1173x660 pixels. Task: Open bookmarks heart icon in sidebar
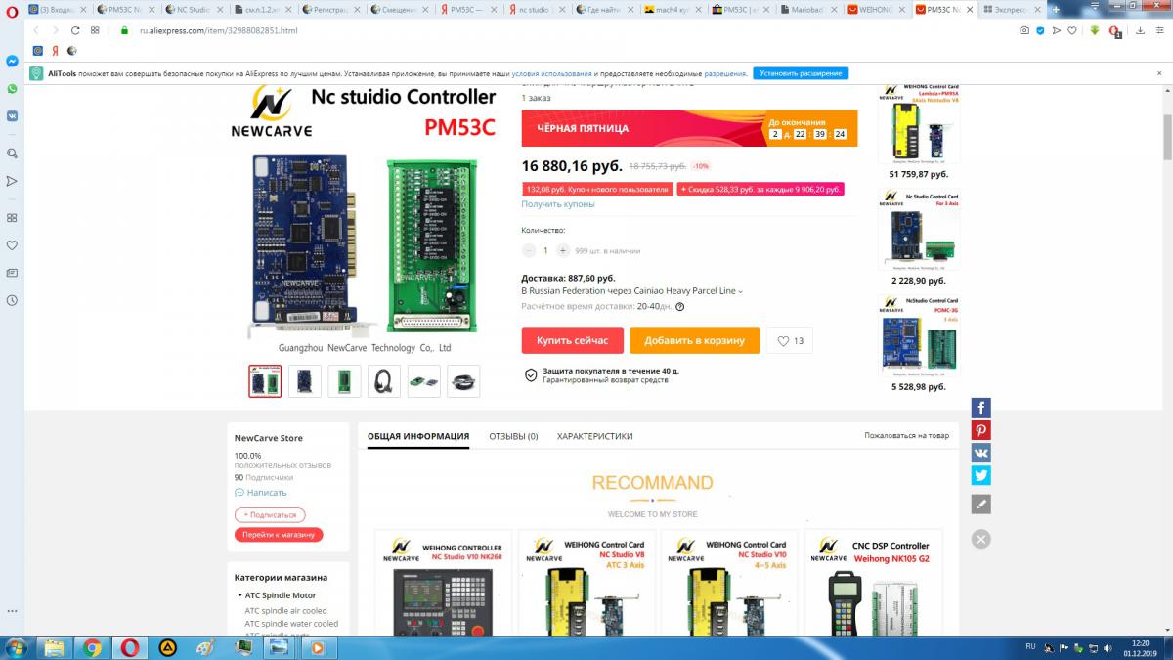point(12,245)
